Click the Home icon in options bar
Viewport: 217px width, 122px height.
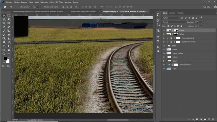[5, 7]
